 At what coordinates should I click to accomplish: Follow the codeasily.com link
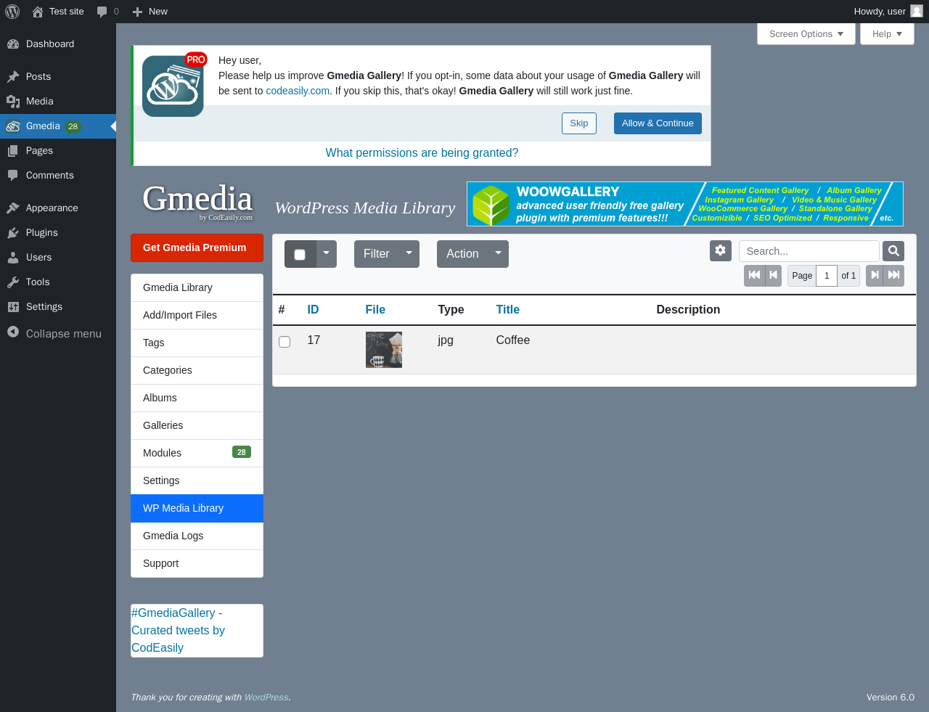click(x=298, y=91)
